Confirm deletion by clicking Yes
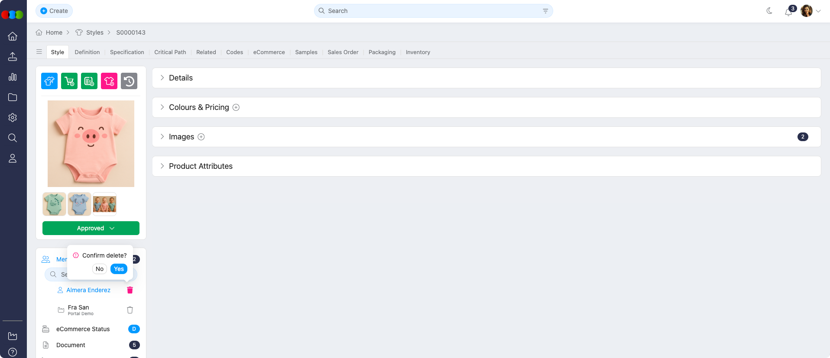This screenshot has height=358, width=830. 119,269
